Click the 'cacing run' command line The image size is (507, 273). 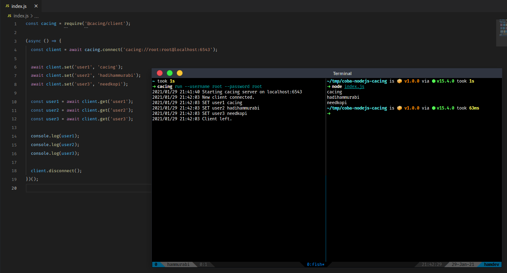click(x=207, y=86)
